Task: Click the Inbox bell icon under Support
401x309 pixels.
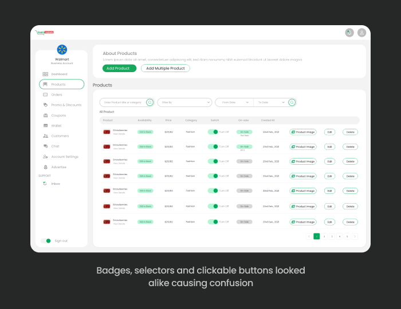Action: pyautogui.click(x=45, y=184)
